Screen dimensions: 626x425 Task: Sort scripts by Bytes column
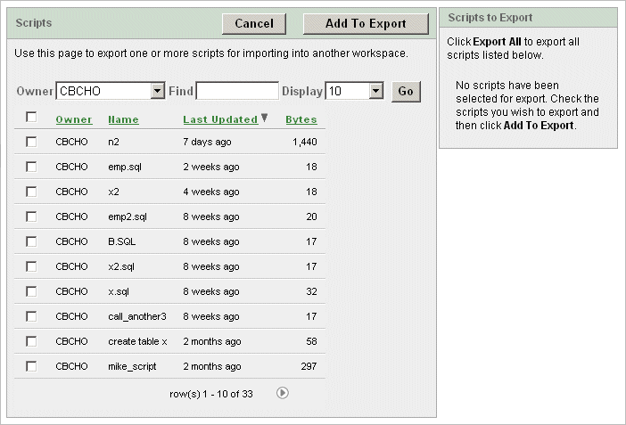[x=301, y=119]
